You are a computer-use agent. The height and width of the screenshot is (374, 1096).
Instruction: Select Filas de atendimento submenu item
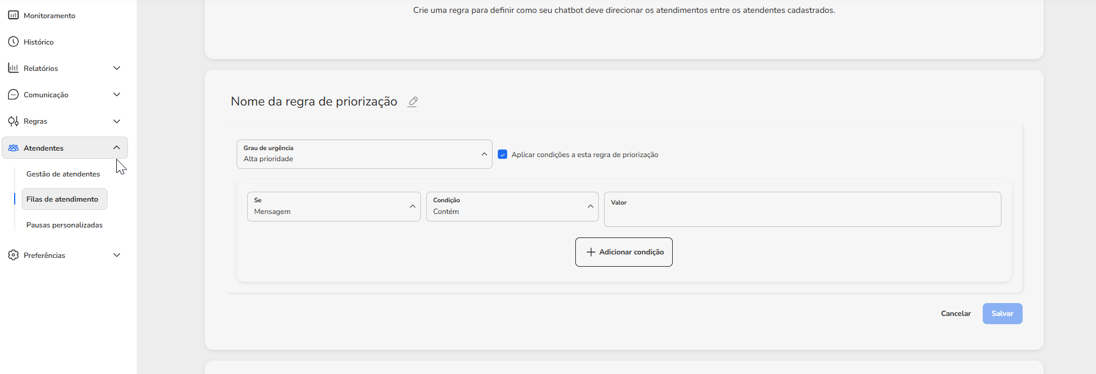(64, 199)
